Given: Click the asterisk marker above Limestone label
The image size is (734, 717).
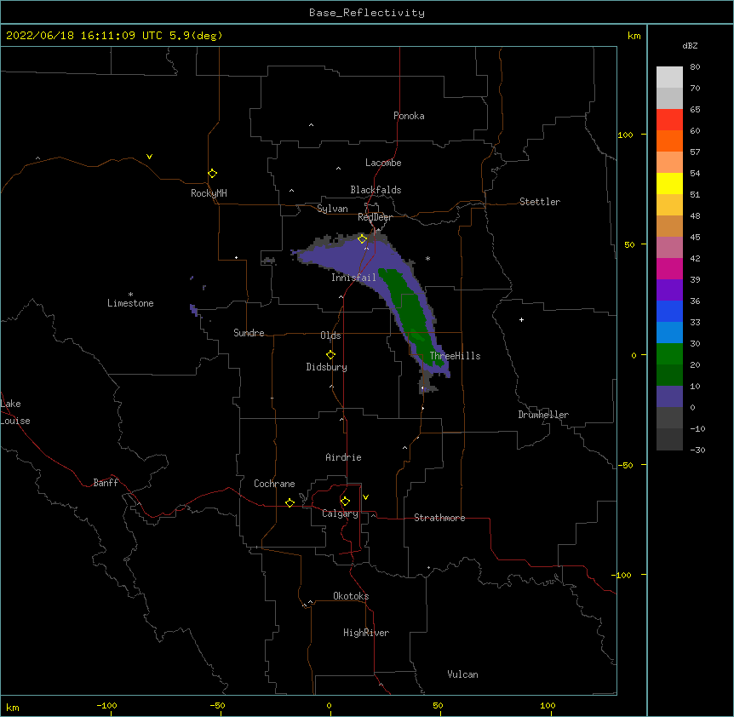Looking at the screenshot, I should [x=130, y=295].
